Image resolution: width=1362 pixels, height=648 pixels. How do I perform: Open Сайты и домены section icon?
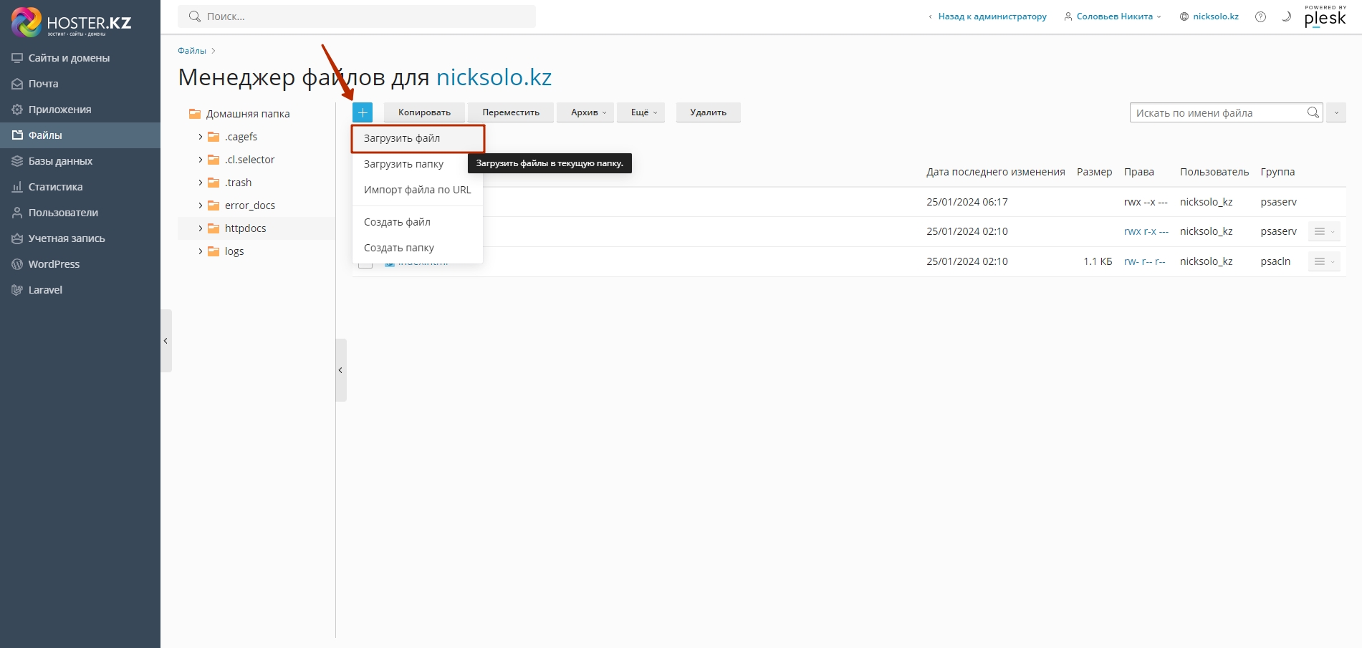coord(17,58)
